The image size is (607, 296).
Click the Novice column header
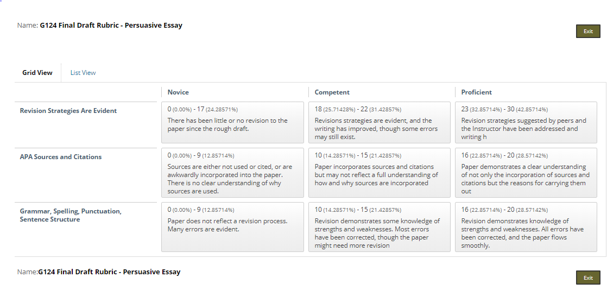178,92
